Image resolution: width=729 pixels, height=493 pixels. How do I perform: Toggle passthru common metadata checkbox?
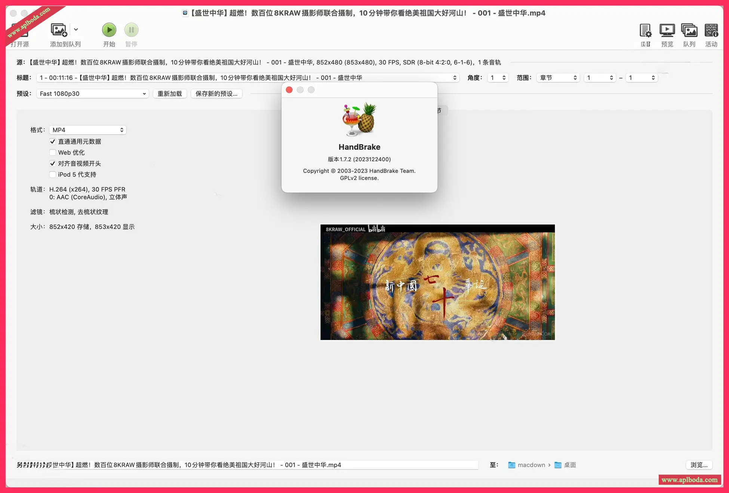pos(53,141)
